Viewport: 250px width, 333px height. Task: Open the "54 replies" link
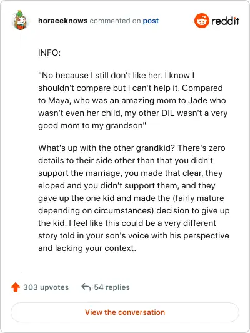pos(112,287)
